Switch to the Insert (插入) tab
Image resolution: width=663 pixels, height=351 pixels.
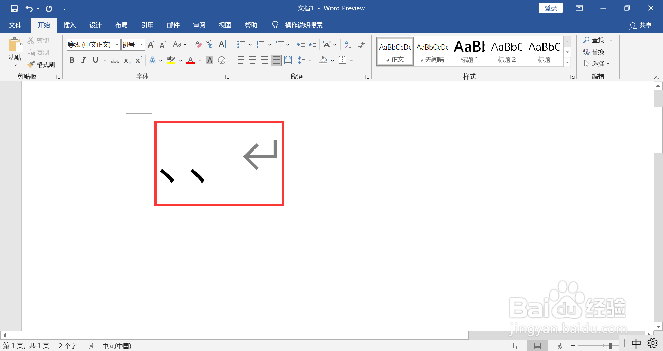point(69,25)
